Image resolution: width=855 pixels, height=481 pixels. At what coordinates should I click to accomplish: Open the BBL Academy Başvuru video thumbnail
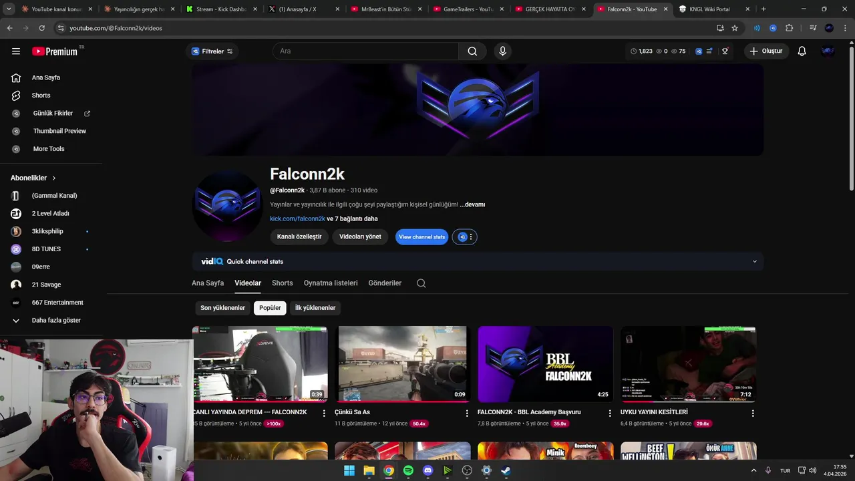[545, 364]
